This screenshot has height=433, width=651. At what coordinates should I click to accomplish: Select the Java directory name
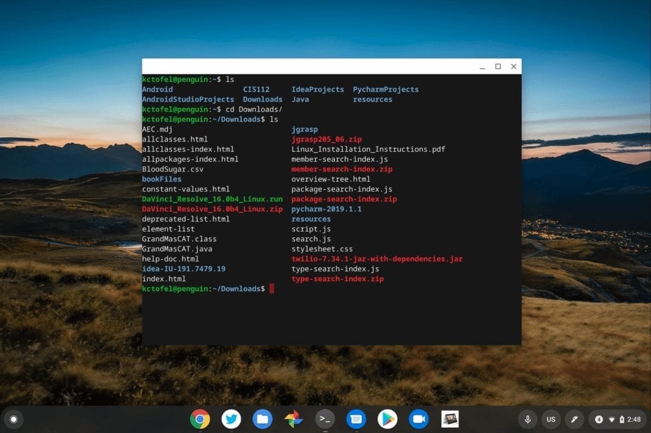[x=300, y=100]
